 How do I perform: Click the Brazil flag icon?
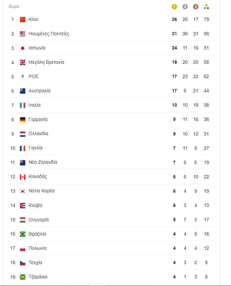[23, 234]
